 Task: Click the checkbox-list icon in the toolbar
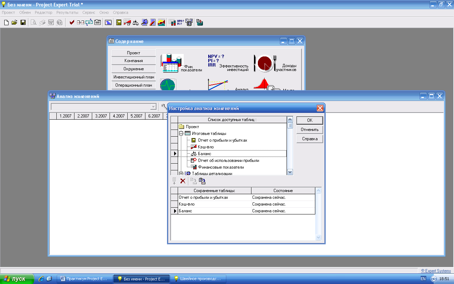81,22
